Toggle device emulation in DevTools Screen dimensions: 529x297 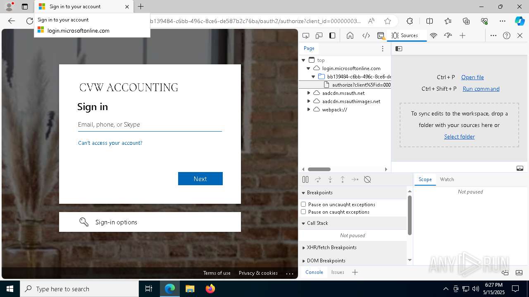[319, 35]
